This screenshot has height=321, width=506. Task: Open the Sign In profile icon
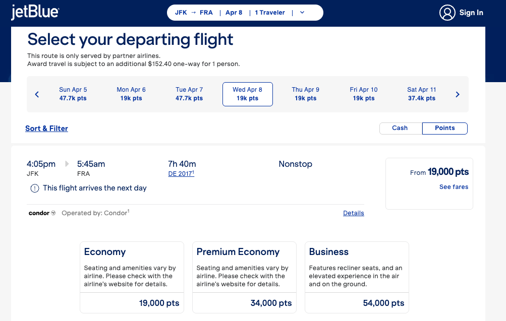[447, 13]
